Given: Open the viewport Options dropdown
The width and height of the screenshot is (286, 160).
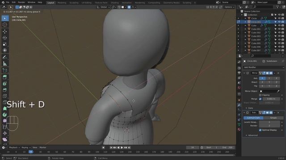Looking at the screenshot, I should (229, 7).
